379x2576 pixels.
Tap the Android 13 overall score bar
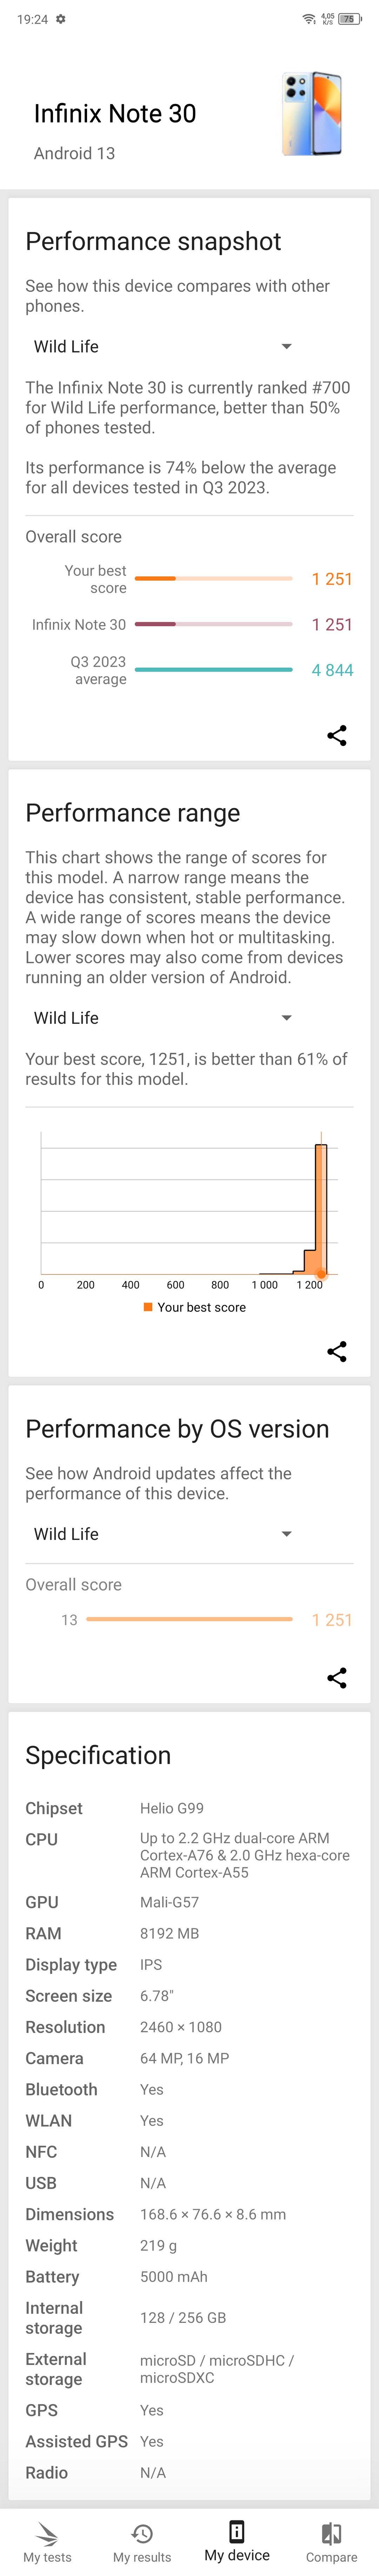189,1619
